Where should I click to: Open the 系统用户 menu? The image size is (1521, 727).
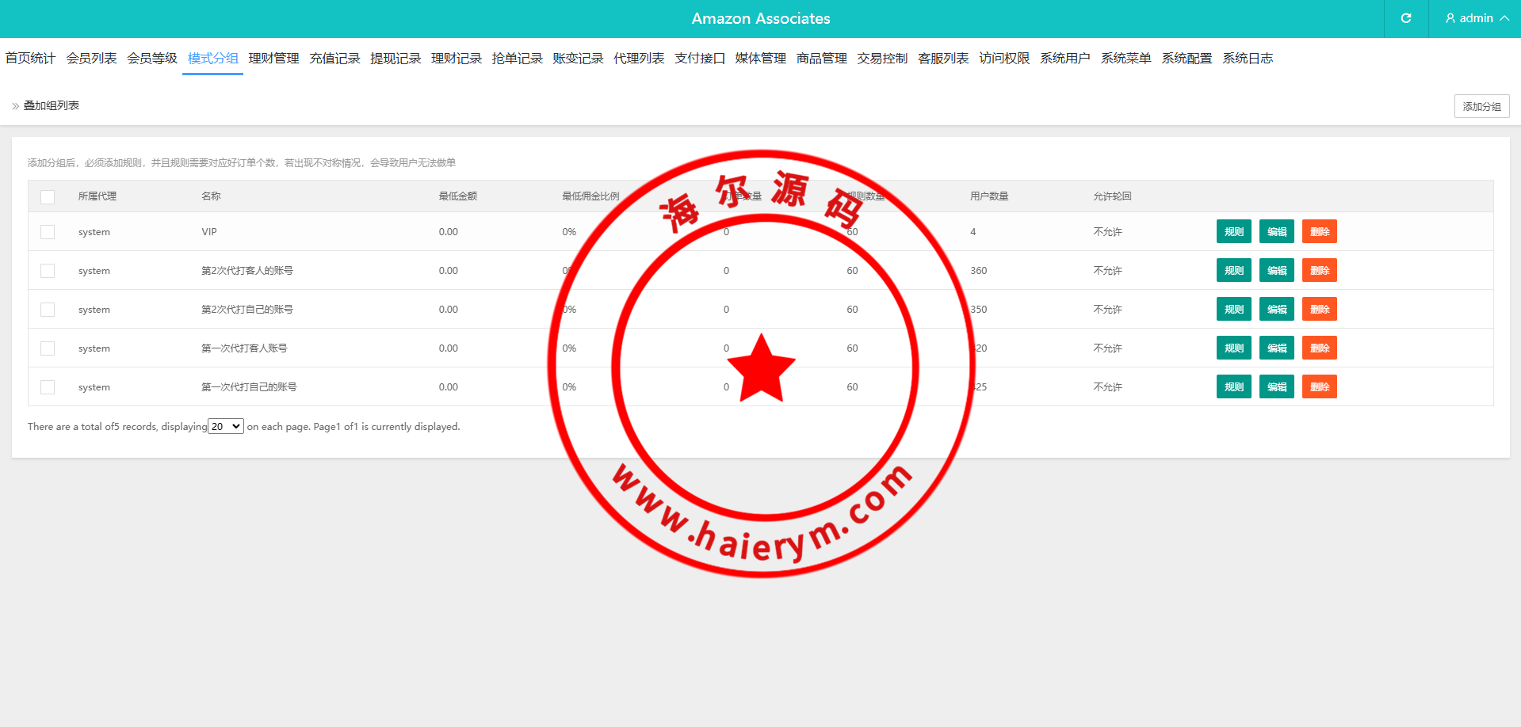tap(1065, 58)
